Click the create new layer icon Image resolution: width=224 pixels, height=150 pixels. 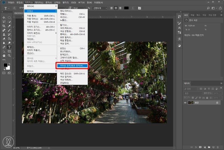(213, 147)
